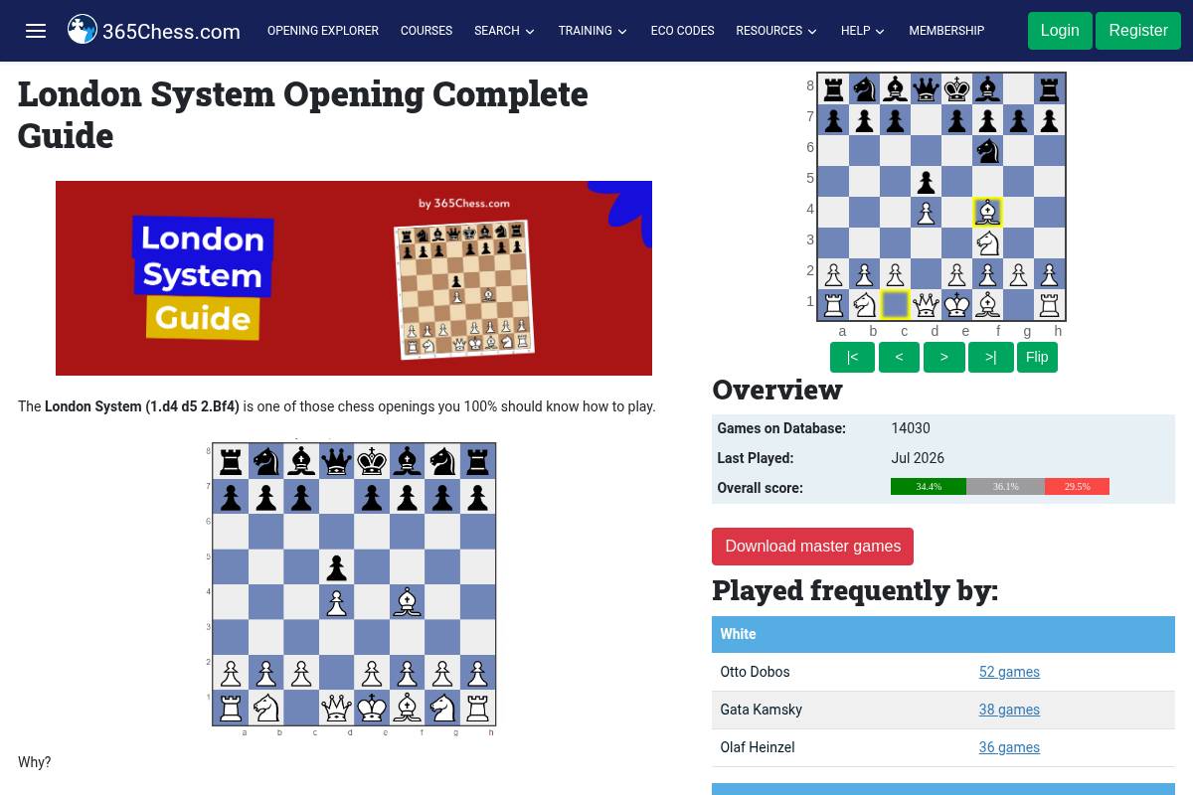Select the white king on e1 of the top board
Image resolution: width=1193 pixels, height=795 pixels.
956,304
